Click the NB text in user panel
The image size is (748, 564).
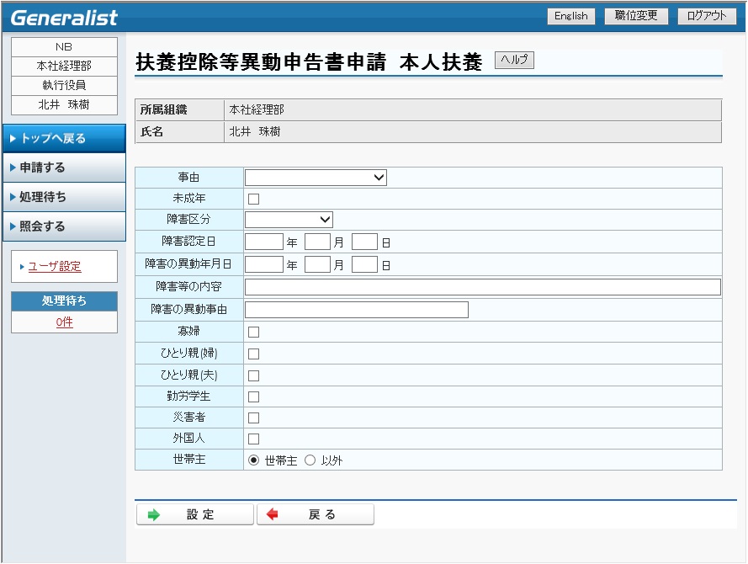click(x=64, y=47)
